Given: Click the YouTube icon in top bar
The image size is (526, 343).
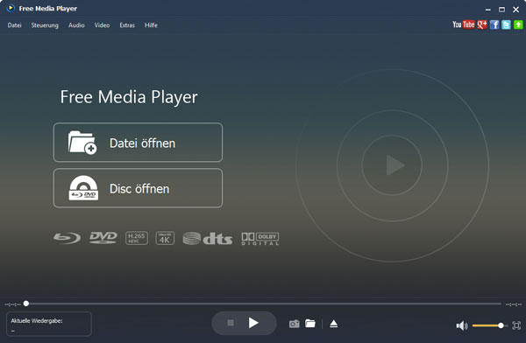Looking at the screenshot, I should click(464, 24).
